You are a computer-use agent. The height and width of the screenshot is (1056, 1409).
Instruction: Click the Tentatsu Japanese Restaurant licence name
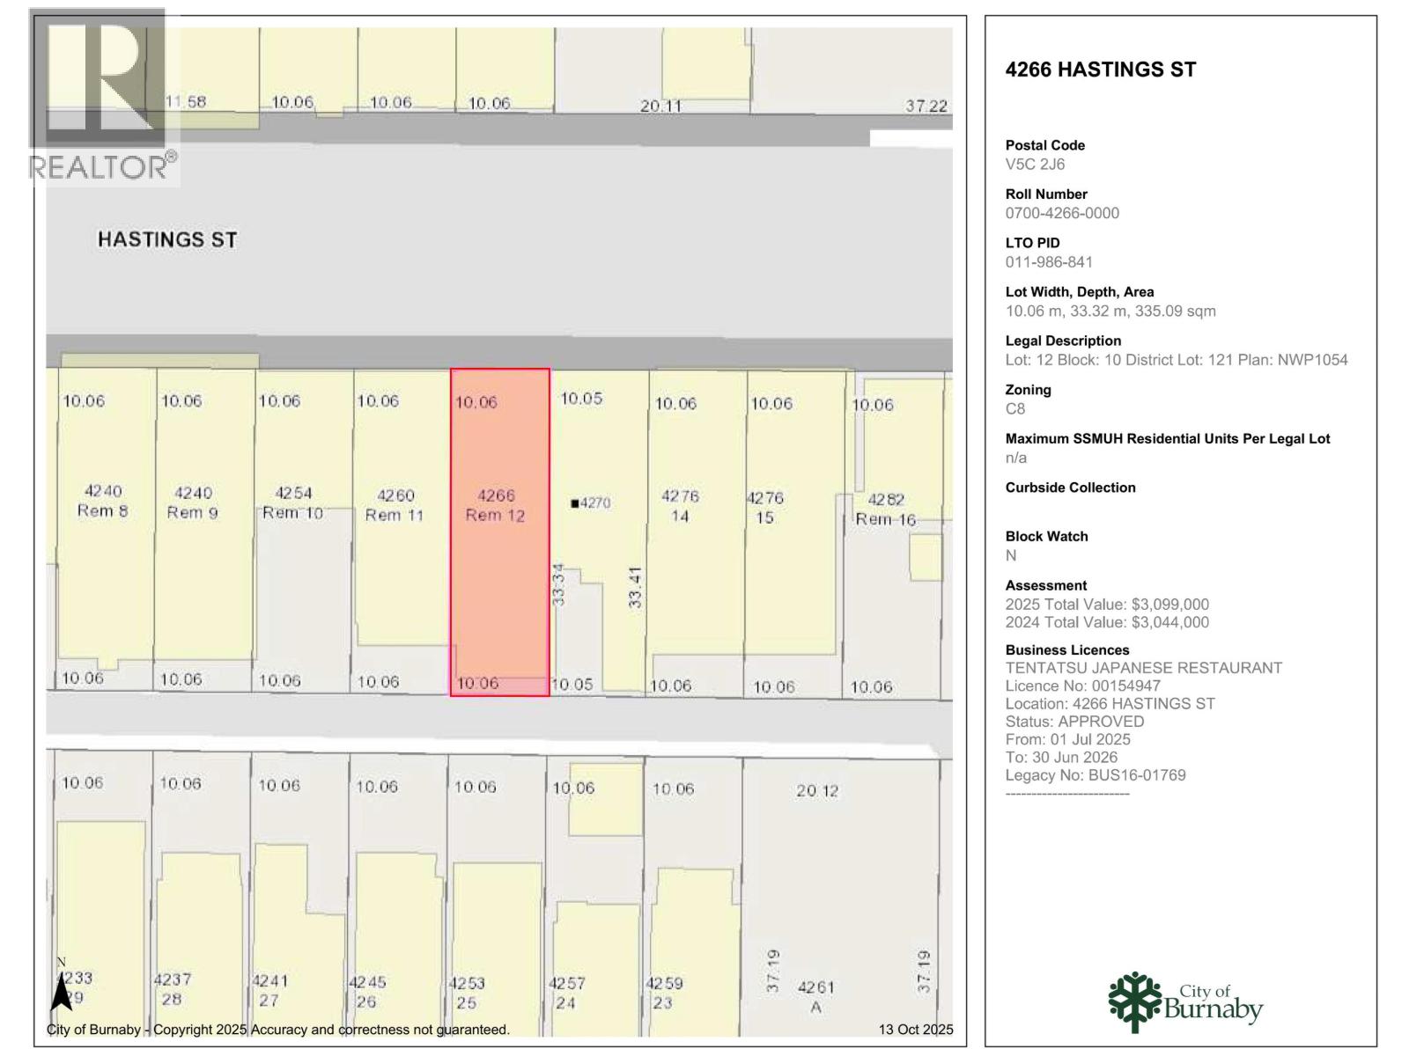pos(1143,668)
